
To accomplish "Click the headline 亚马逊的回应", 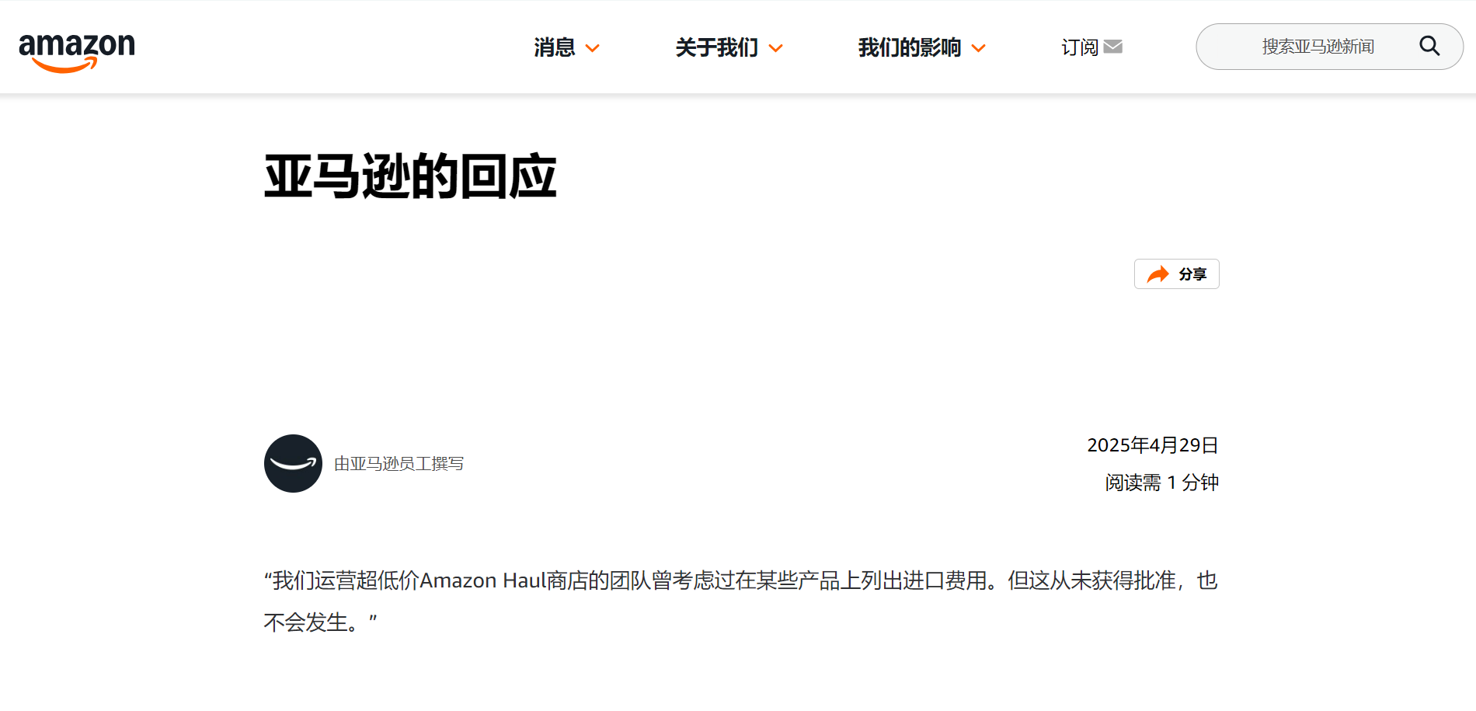I will 411,176.
